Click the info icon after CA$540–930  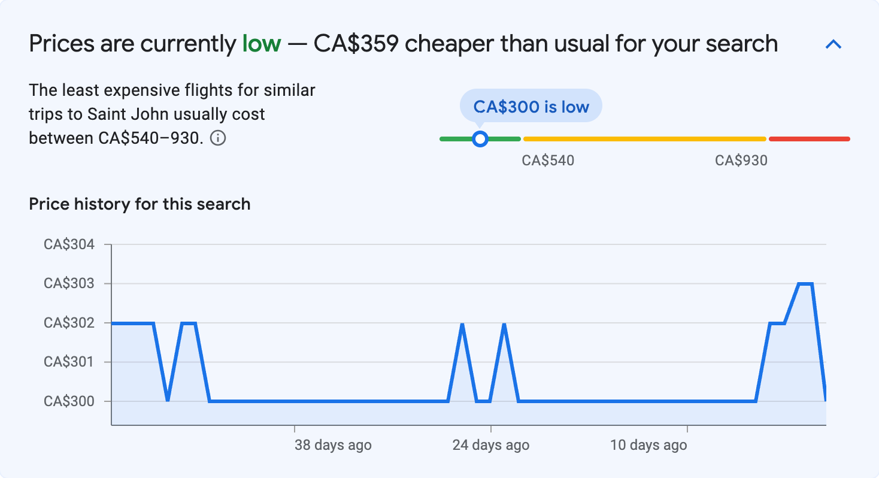pos(219,138)
